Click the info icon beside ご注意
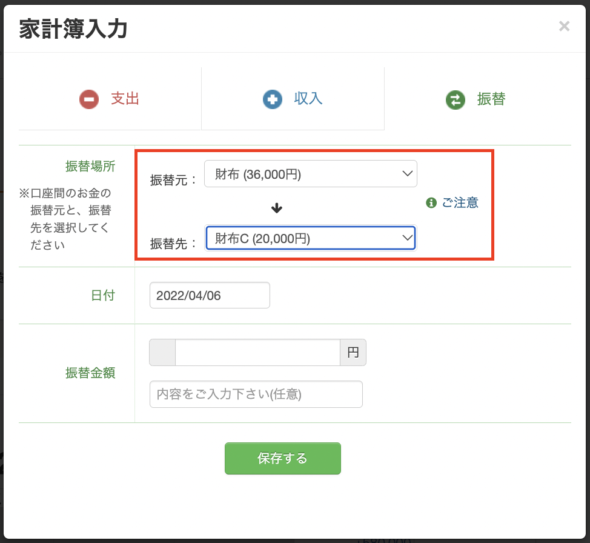Screen dimensions: 590x543 [x=431, y=202]
